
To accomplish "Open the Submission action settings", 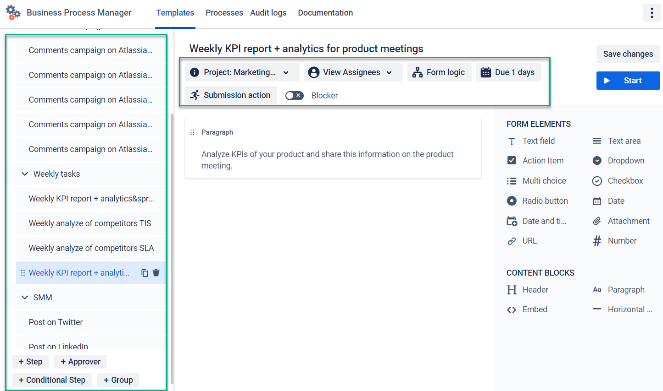I will 231,95.
